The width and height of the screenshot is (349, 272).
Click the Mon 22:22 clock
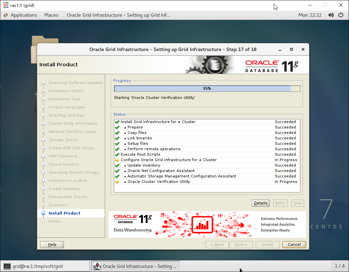310,15
